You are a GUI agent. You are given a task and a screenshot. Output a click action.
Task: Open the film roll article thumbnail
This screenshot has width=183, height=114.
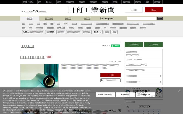coord(39,77)
